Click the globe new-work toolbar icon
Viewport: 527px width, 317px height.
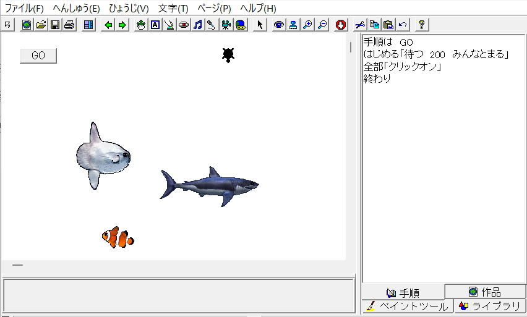pyautogui.click(x=27, y=25)
